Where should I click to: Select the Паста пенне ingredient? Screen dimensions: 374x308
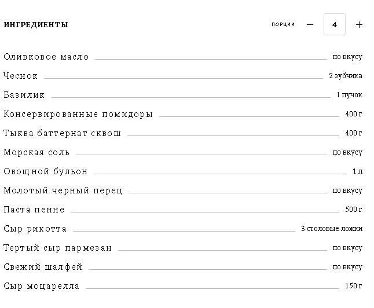[x=34, y=210]
